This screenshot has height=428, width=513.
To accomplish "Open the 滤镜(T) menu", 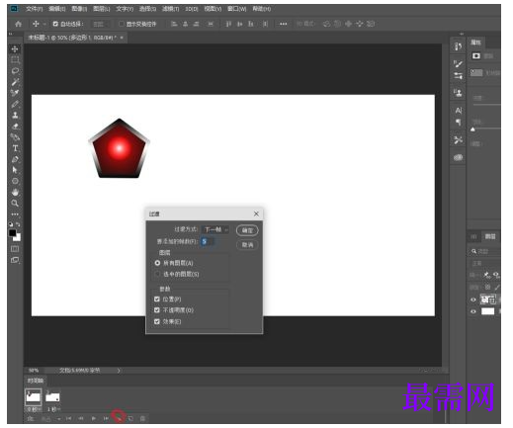I will (x=170, y=9).
